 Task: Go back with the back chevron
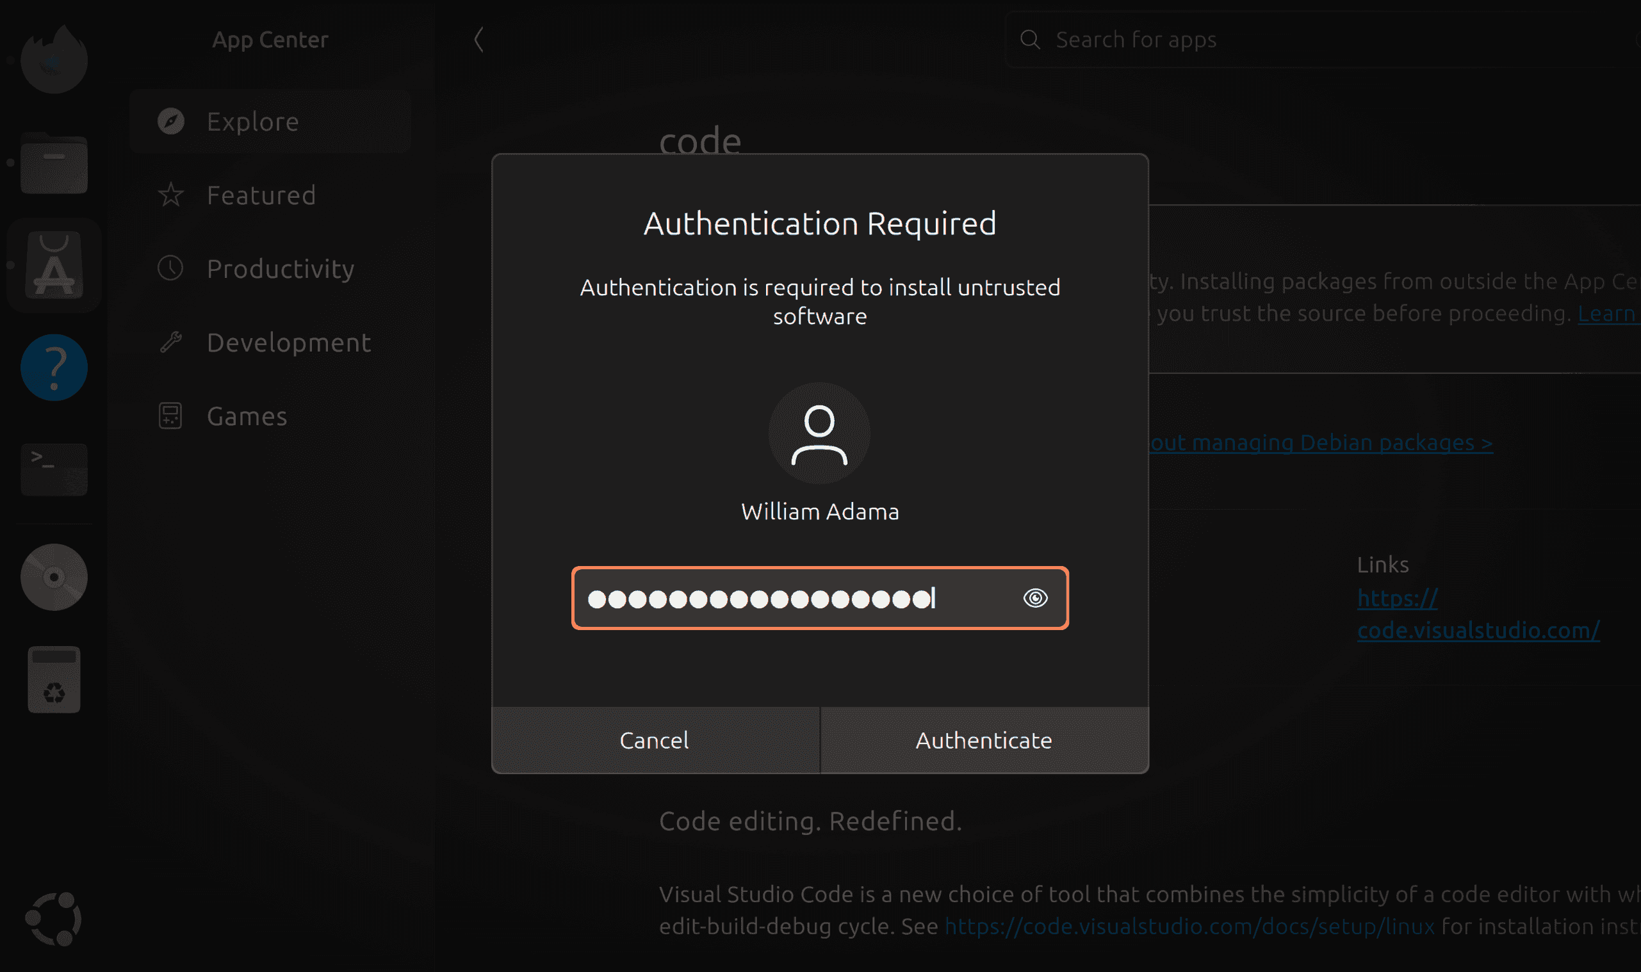point(479,39)
